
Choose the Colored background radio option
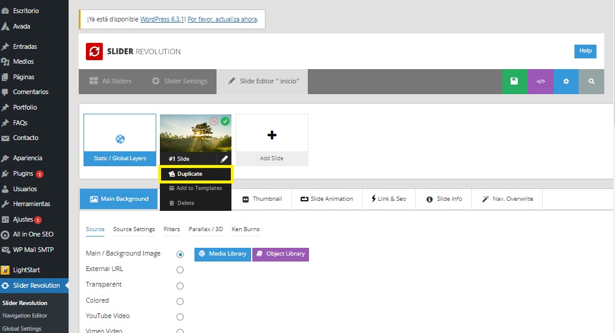(x=180, y=301)
